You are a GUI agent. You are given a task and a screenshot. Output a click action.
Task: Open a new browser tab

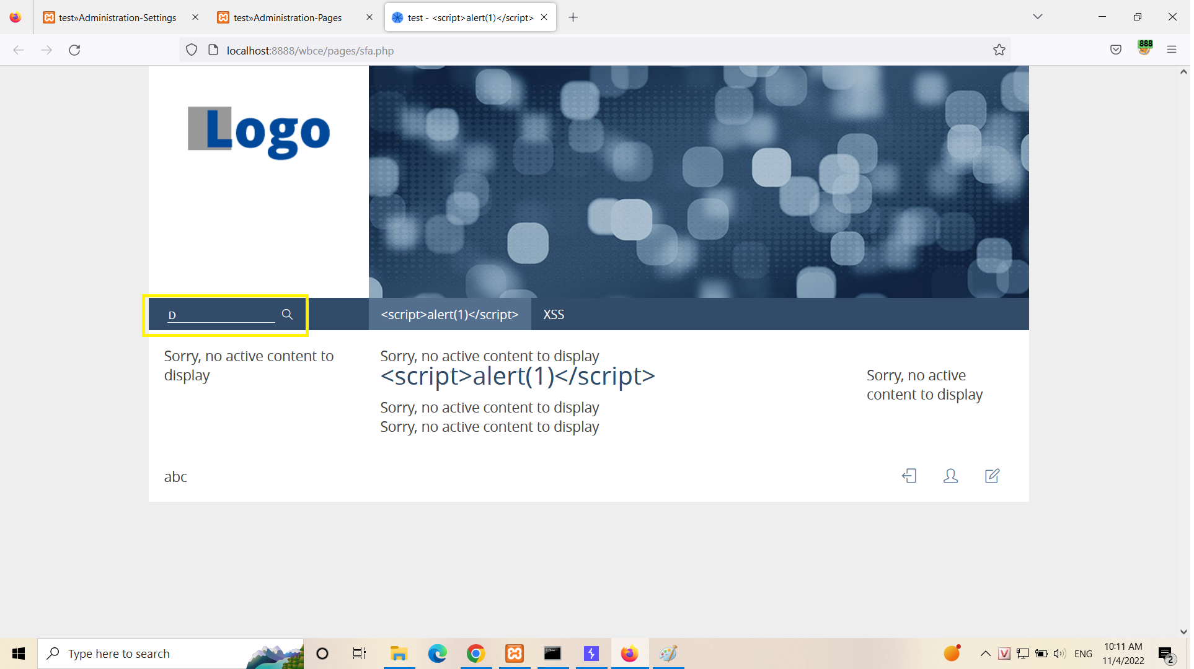click(573, 17)
